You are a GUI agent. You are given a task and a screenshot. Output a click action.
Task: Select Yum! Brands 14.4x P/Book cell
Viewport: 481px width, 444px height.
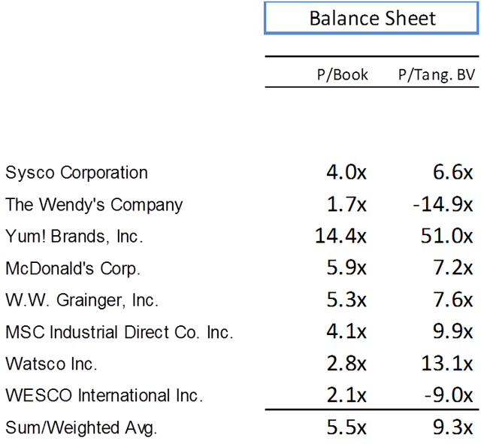click(x=340, y=236)
